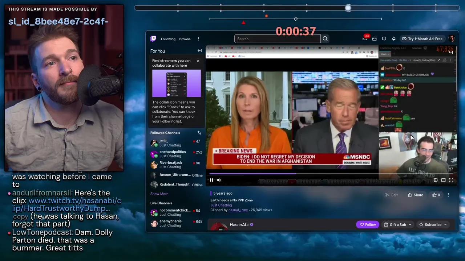Open the enemycharlie live channel
Screen dimensions: 465x261
[176, 223]
